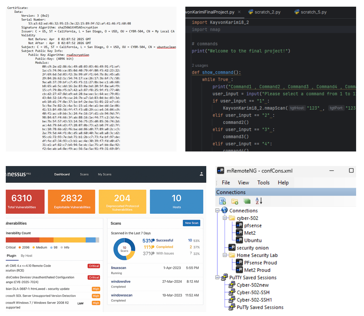364x316 pixels.
Task: Select the Cyber-502-SSH PuTTY session icon
Action: coord(232,292)
